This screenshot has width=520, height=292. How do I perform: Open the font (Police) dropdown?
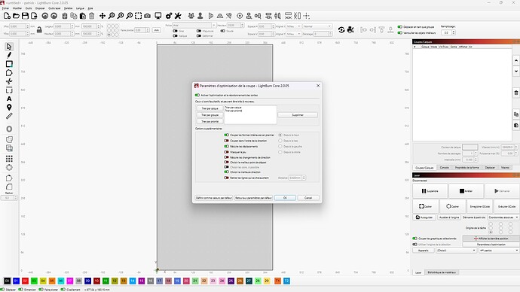click(194, 25)
